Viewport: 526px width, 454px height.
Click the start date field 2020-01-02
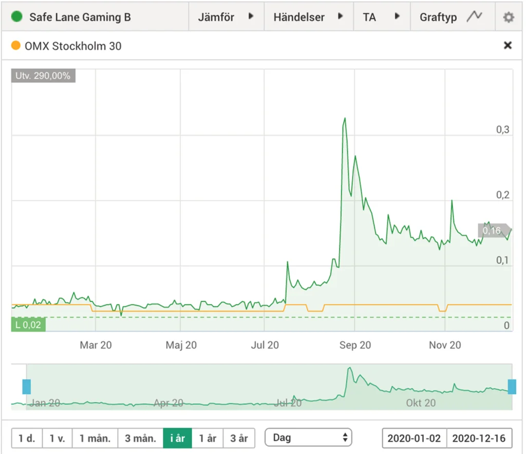click(415, 438)
